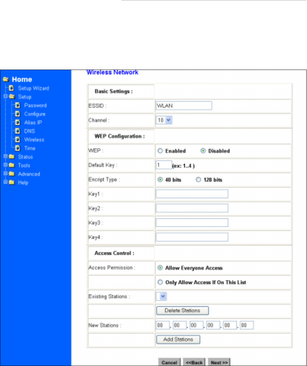Select WEP Disabled radio button
The image size is (307, 366).
coord(203,151)
